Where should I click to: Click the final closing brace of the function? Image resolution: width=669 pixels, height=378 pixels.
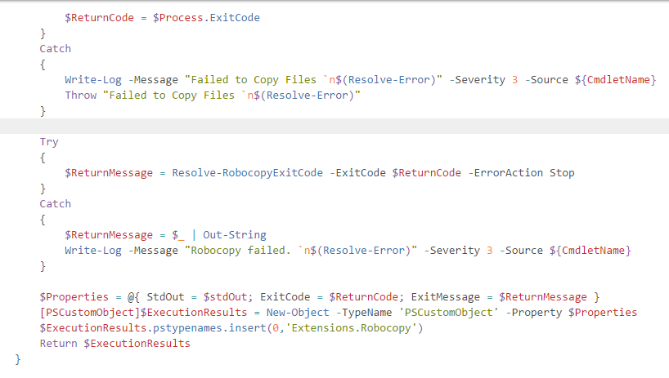(17, 360)
